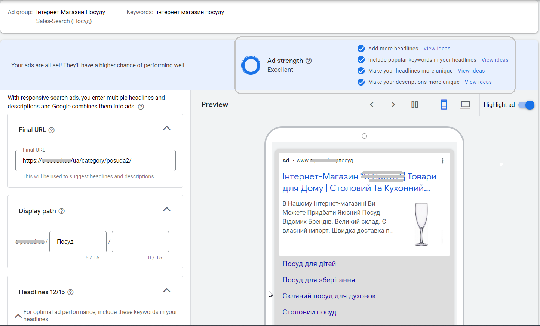Collapse the Display path section
Screen dimensions: 540x326
tap(167, 209)
